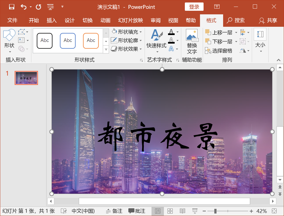Screen dimensions: 284x216
Task: Open the 下移一层 dropdown arrow
Action: point(236,41)
